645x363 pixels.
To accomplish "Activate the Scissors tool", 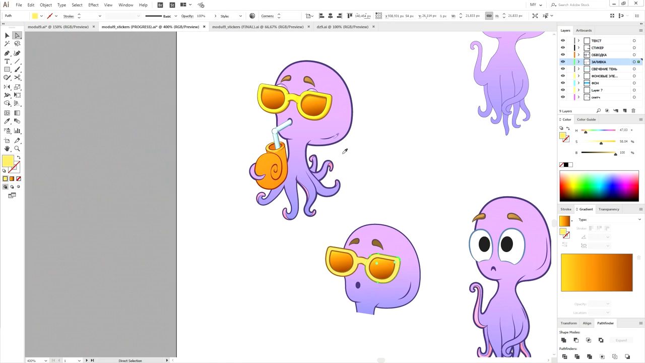I will pyautogui.click(x=17, y=78).
